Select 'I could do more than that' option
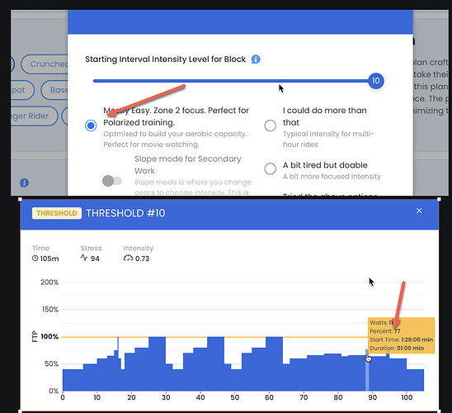The width and height of the screenshot is (452, 413). tap(270, 126)
